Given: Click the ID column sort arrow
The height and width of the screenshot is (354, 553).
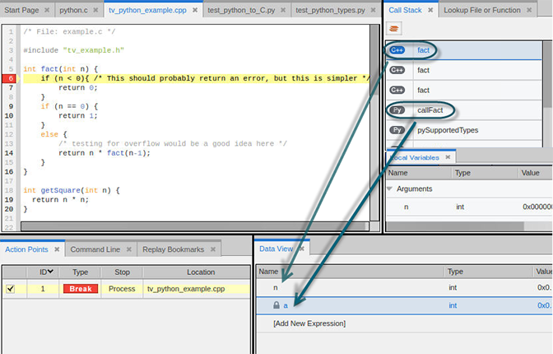Looking at the screenshot, I should [x=50, y=272].
